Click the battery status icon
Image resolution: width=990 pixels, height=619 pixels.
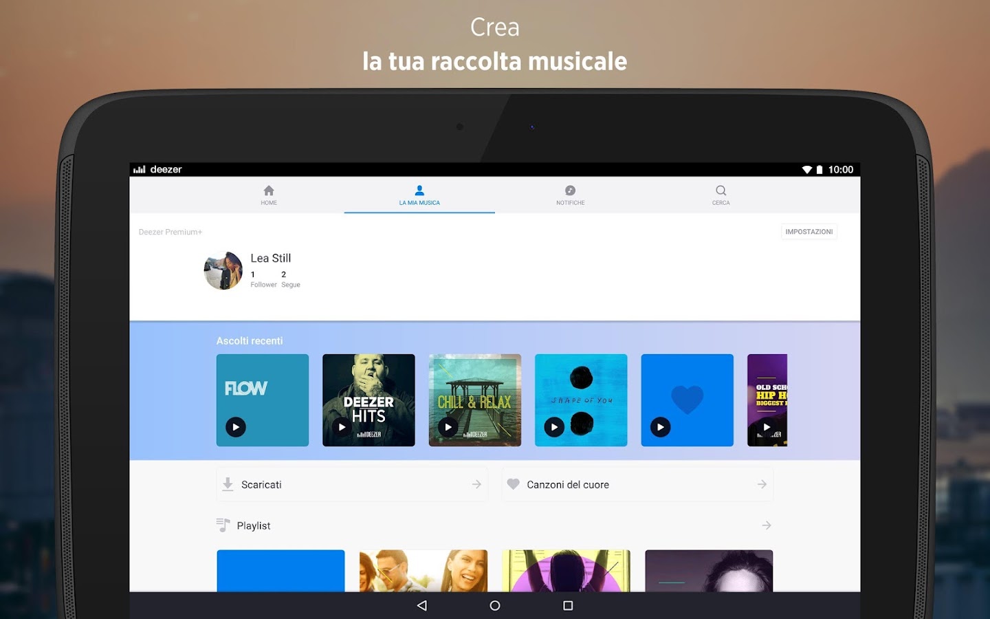click(819, 169)
